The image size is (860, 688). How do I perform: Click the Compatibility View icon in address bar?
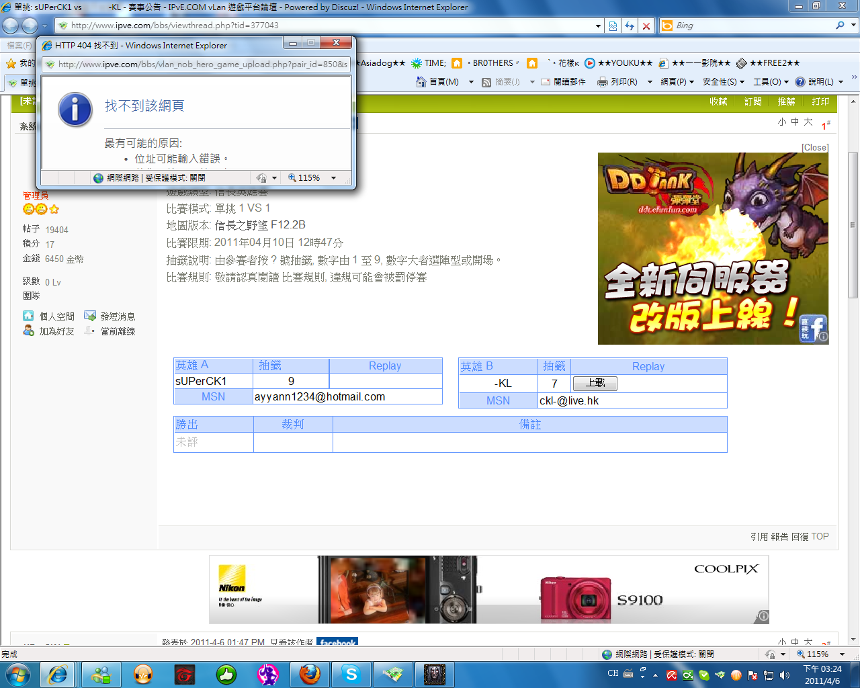[613, 26]
